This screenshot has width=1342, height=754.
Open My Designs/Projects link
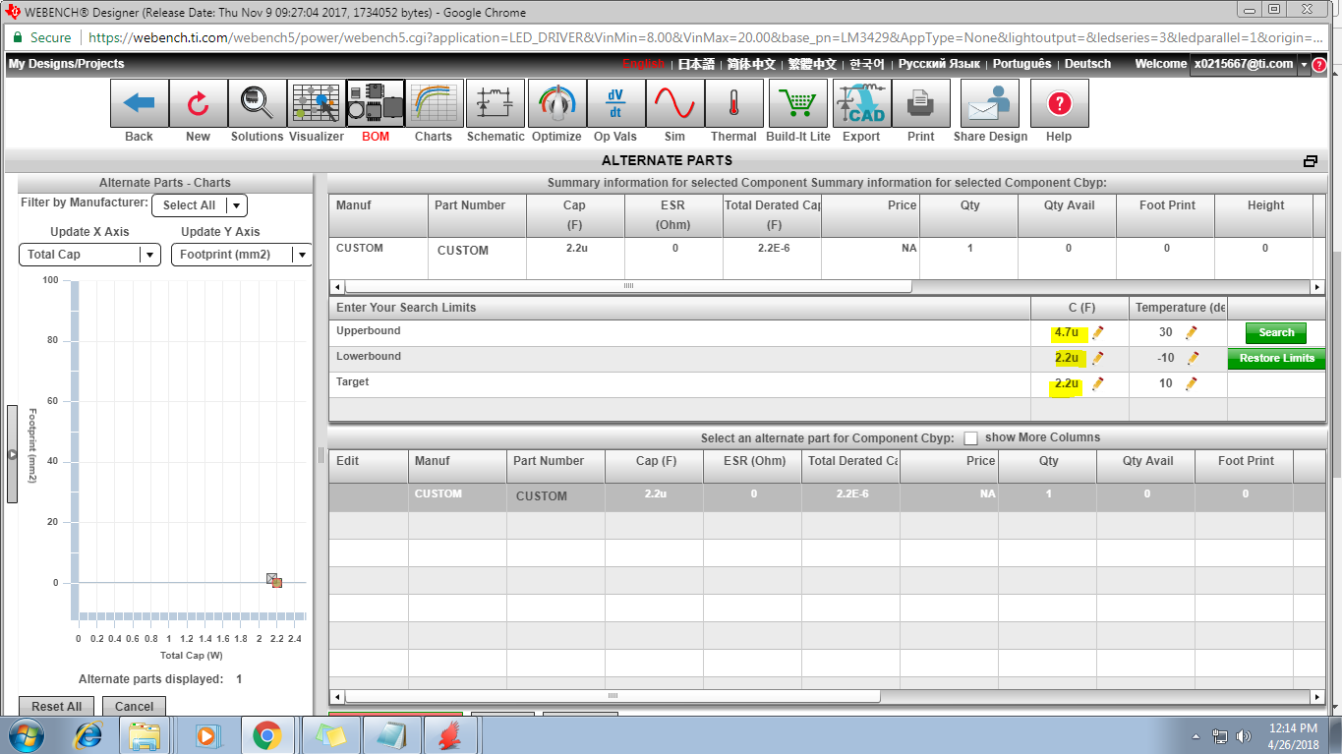tap(67, 64)
